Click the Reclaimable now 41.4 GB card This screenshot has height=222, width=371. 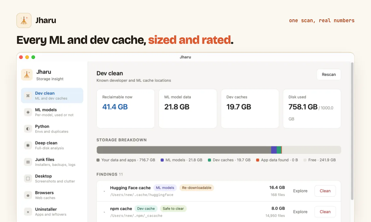126,109
